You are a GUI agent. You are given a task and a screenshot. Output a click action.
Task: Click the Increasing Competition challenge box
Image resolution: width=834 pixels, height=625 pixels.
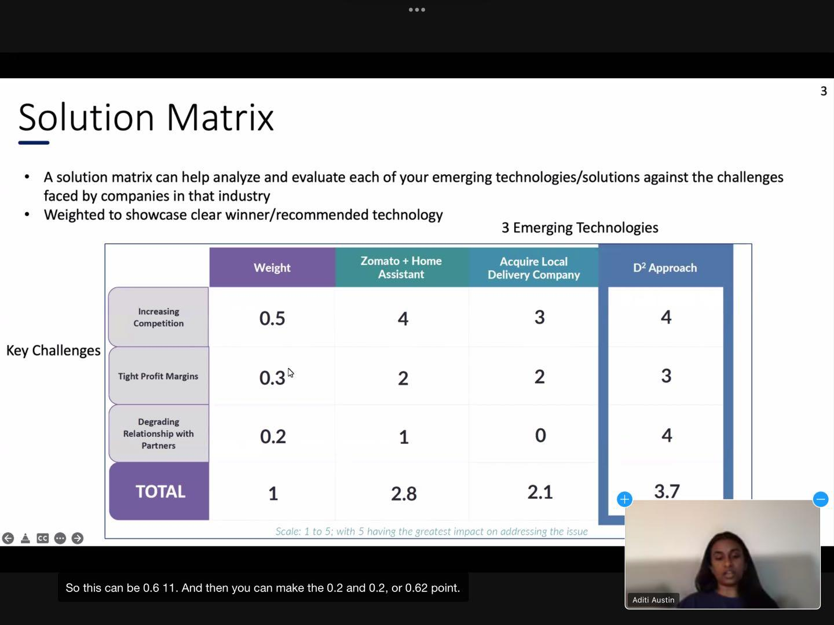(159, 317)
